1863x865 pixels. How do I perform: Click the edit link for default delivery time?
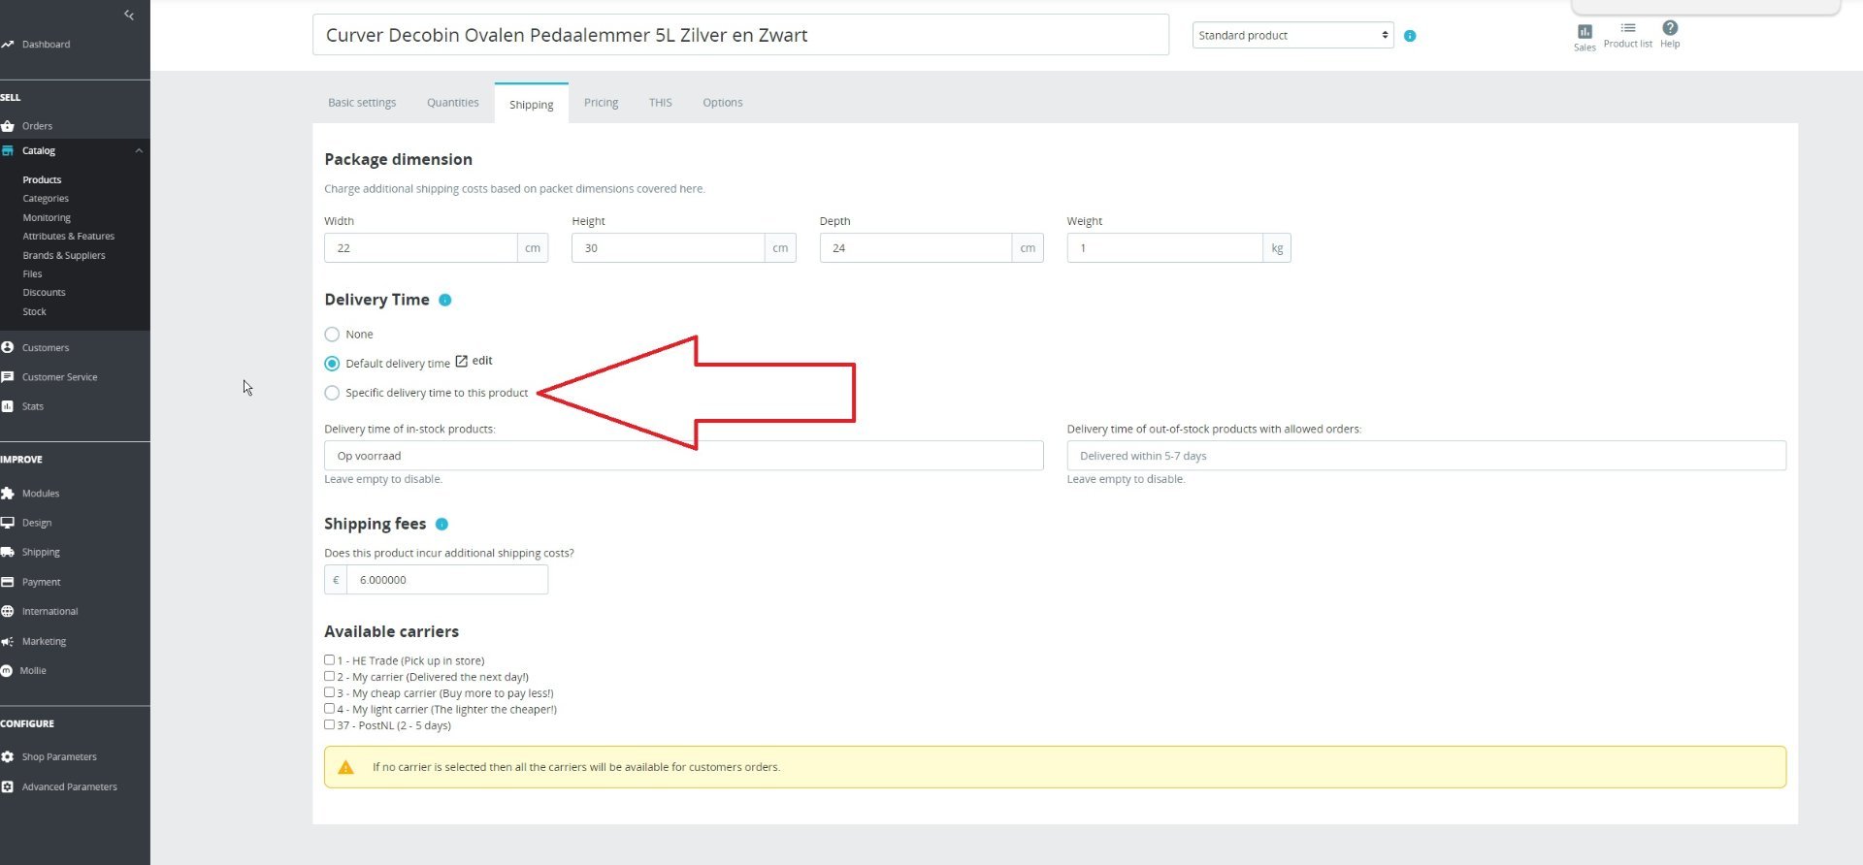pyautogui.click(x=482, y=361)
